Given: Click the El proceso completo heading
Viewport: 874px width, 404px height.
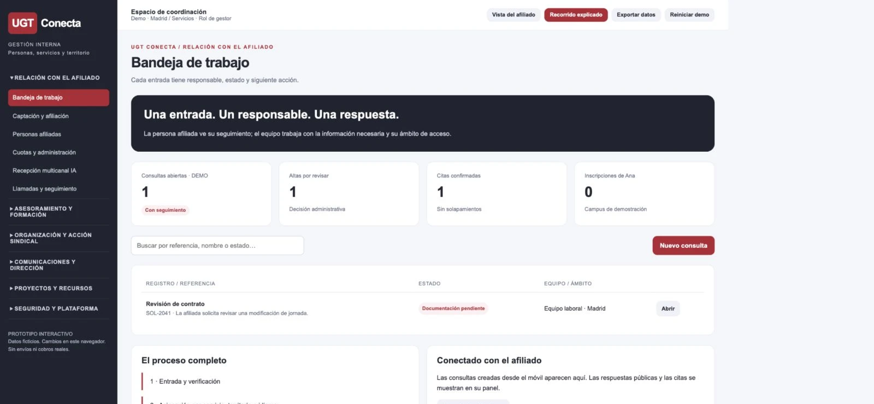Looking at the screenshot, I should click(x=184, y=360).
